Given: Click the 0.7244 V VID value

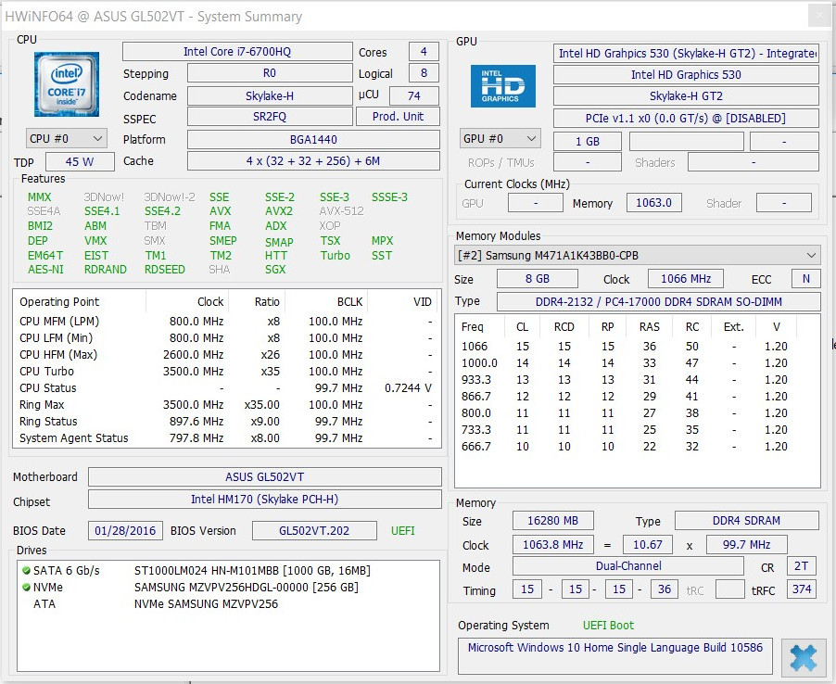Looking at the screenshot, I should point(408,388).
